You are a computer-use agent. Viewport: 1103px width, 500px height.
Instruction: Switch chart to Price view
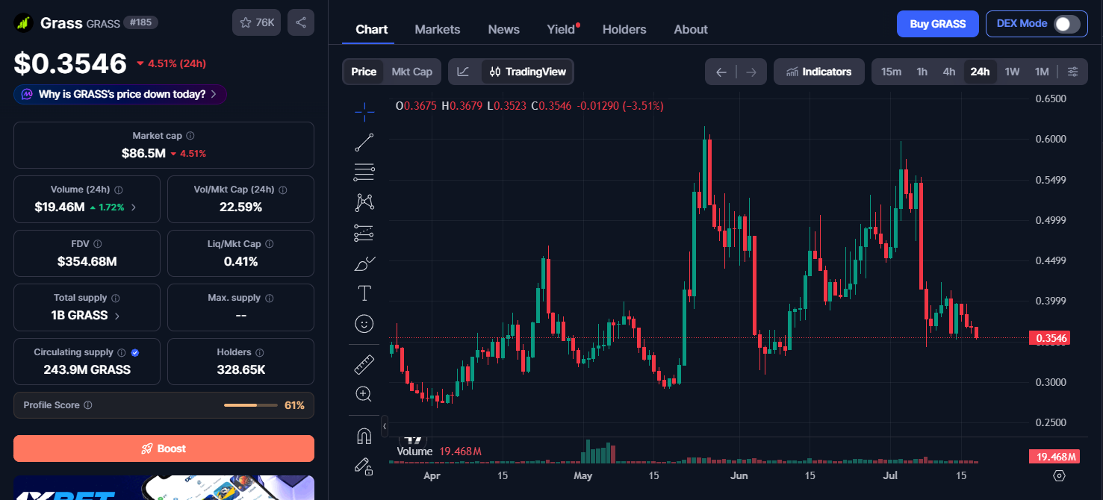364,72
